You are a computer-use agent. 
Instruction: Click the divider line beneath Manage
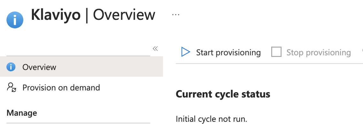tap(78, 123)
